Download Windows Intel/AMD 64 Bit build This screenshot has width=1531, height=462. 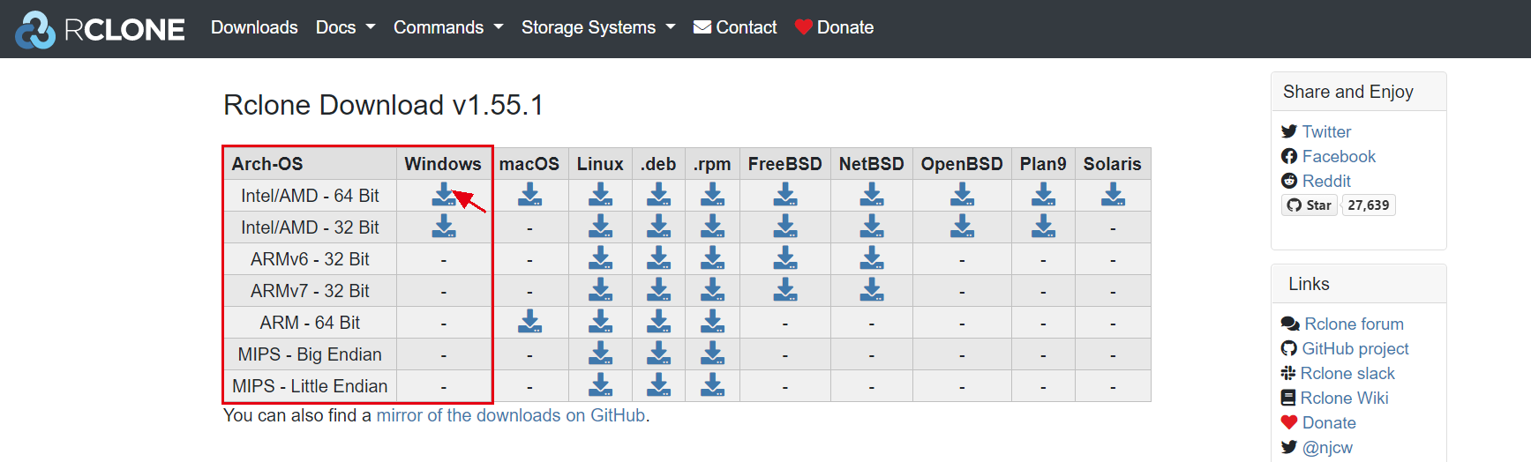pyautogui.click(x=443, y=195)
